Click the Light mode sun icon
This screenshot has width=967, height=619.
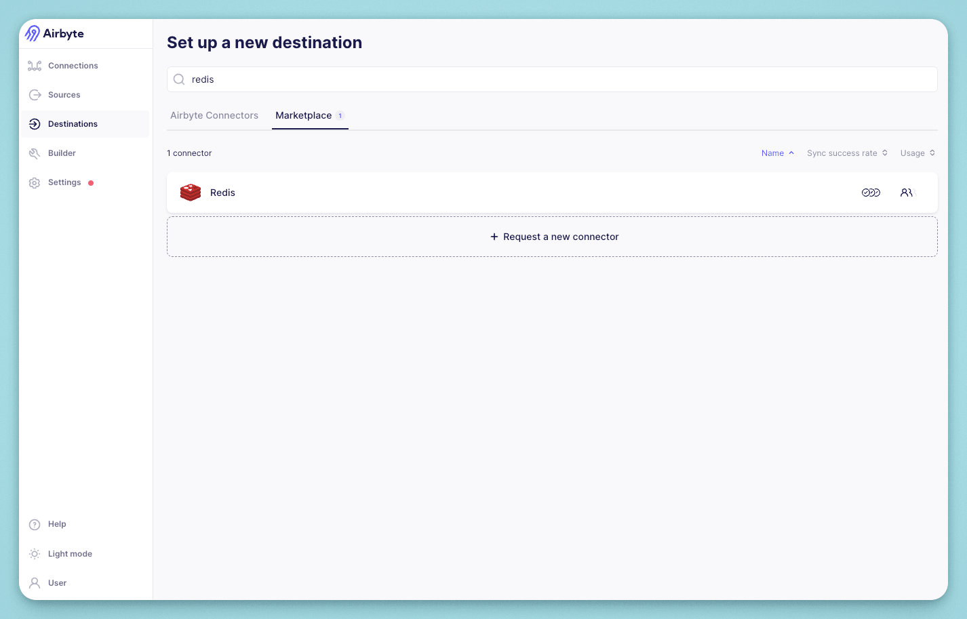35,554
